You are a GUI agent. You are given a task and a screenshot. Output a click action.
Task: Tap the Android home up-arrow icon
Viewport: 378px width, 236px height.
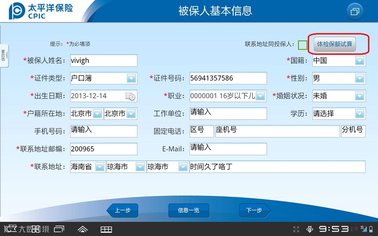click(82, 229)
